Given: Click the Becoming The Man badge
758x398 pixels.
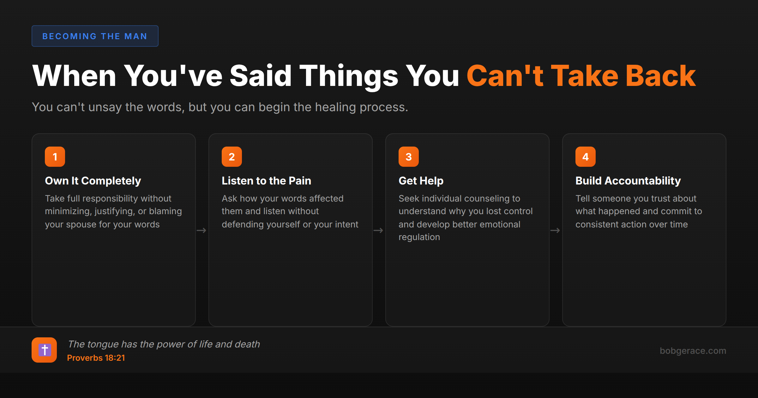Looking at the screenshot, I should pos(95,36).
